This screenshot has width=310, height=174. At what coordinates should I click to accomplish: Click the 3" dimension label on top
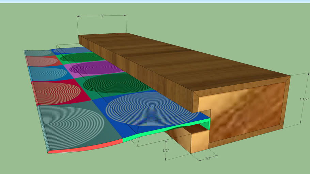pos(102,16)
